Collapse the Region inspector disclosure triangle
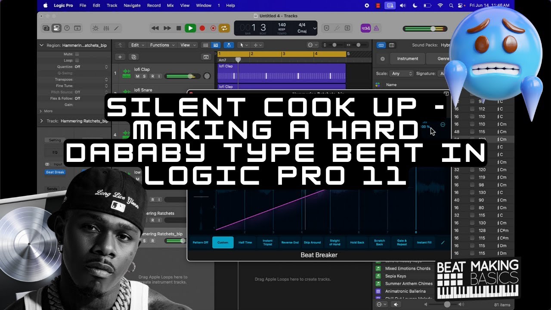 pyautogui.click(x=42, y=45)
